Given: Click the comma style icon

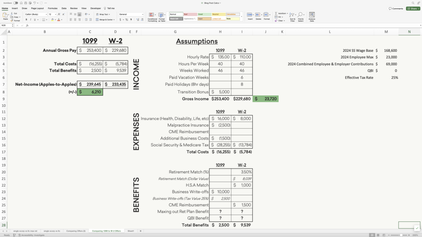Looking at the screenshot, I should (131, 20).
